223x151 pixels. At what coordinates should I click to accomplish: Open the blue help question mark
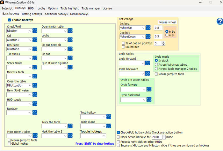click(x=219, y=21)
